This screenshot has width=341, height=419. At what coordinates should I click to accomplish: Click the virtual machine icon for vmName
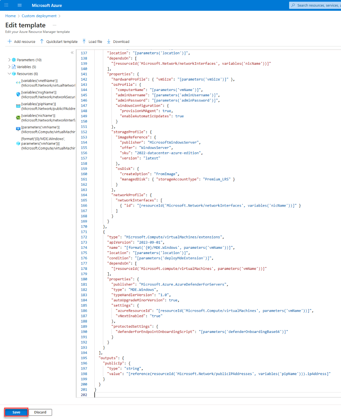click(x=18, y=129)
